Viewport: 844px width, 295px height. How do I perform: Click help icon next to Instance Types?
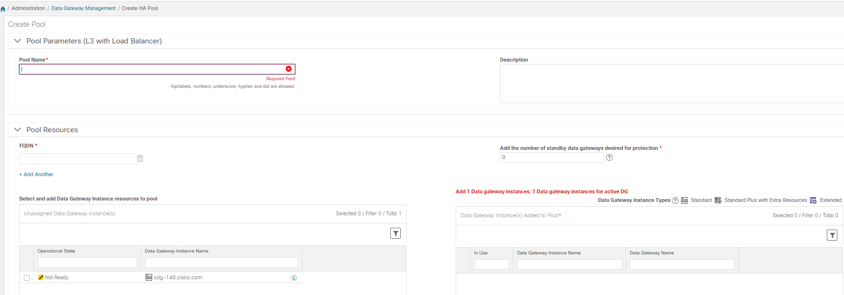pyautogui.click(x=675, y=200)
